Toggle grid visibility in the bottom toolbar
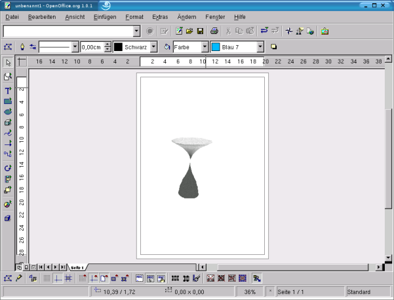The height and width of the screenshot is (300, 394). point(47,278)
